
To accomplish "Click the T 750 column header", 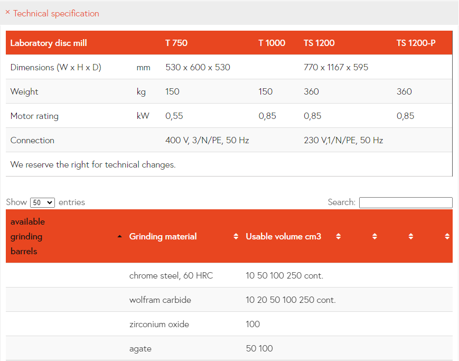I will tap(176, 43).
